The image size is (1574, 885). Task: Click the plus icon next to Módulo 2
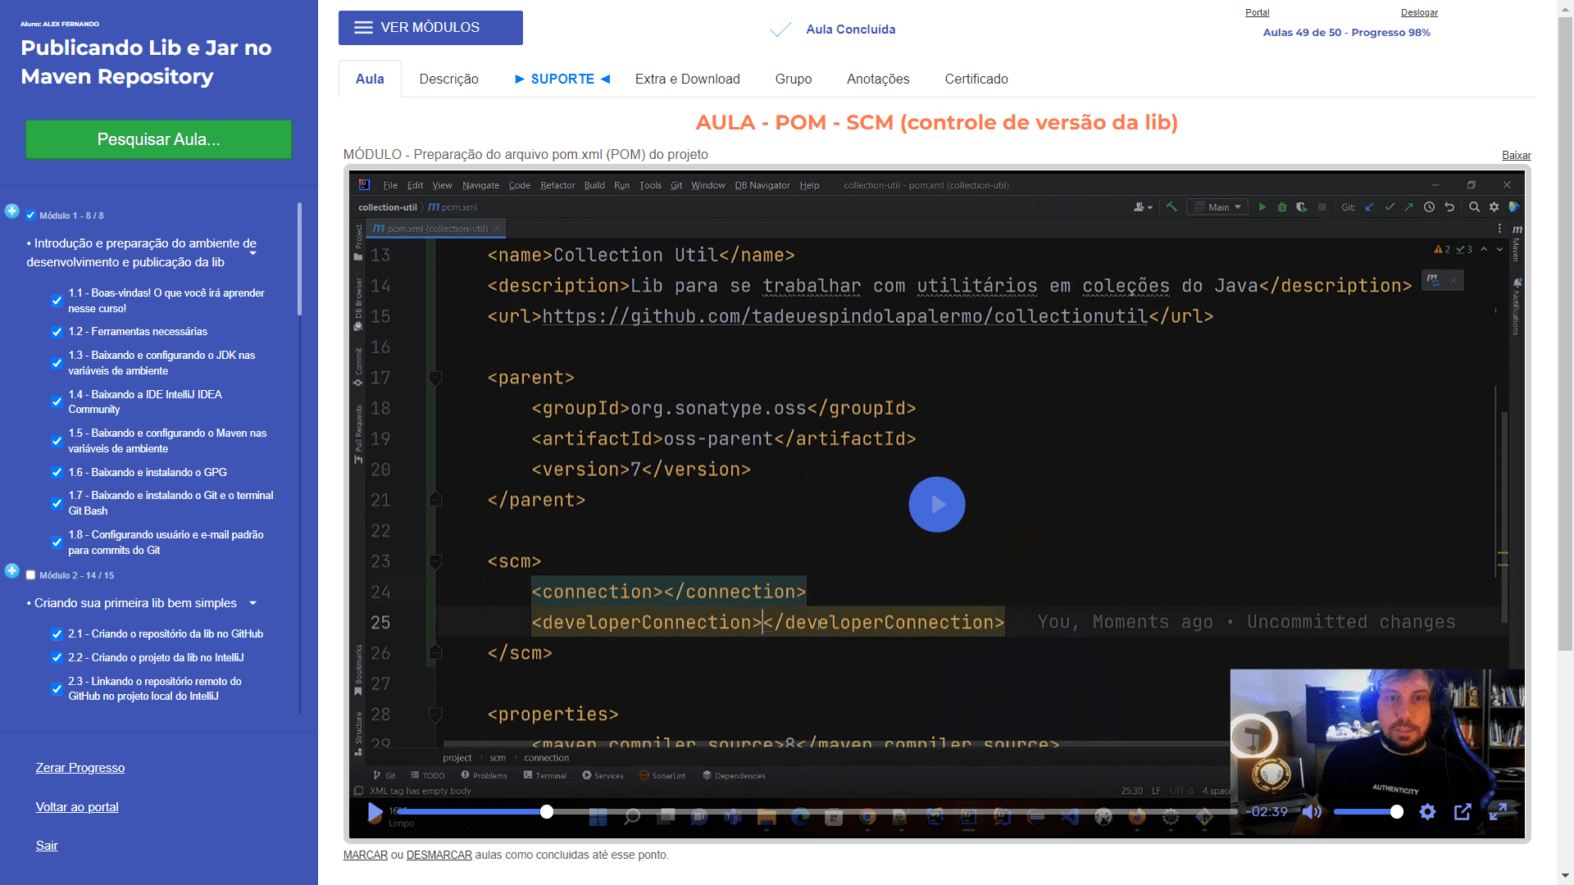tap(12, 571)
